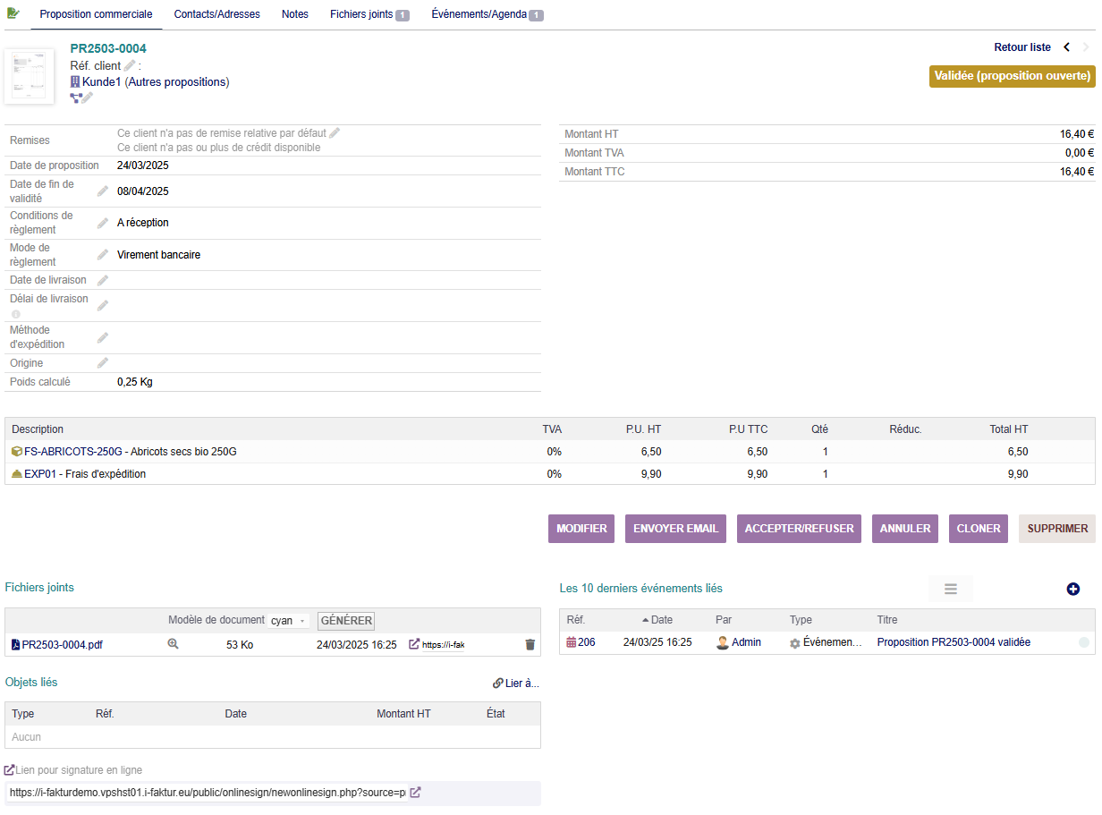Sort events by Date column header
The image size is (1102, 815).
pos(661,620)
